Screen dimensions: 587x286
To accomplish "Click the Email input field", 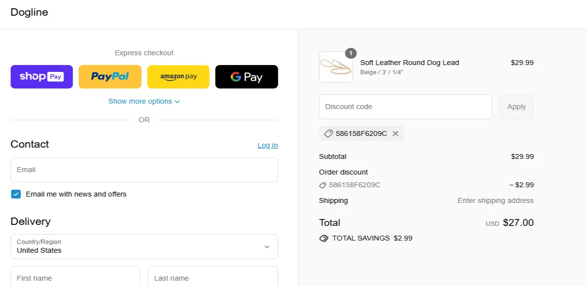I will pos(144,170).
